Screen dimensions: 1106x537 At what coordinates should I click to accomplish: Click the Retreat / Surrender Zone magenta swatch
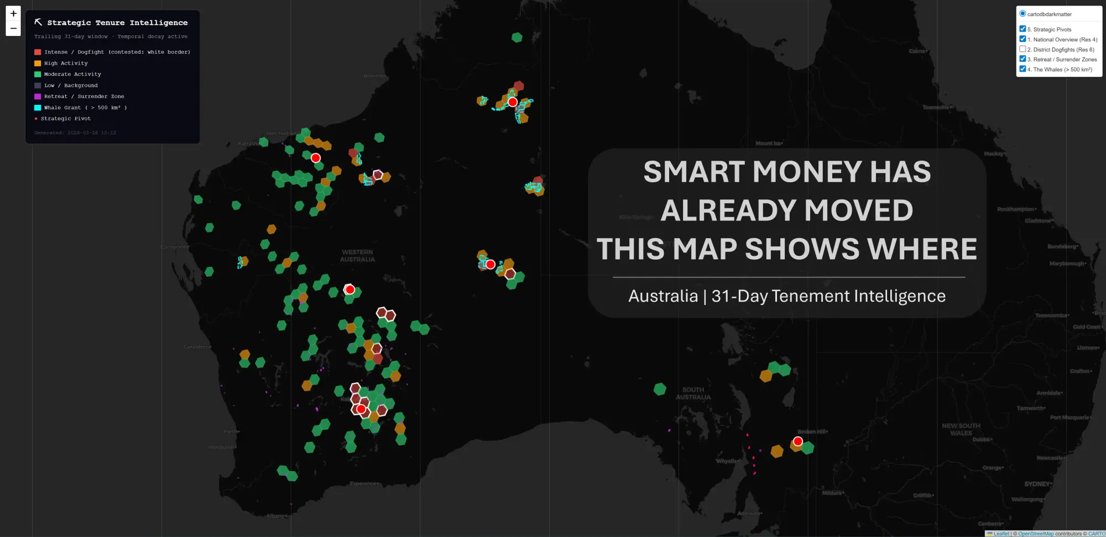(36, 96)
